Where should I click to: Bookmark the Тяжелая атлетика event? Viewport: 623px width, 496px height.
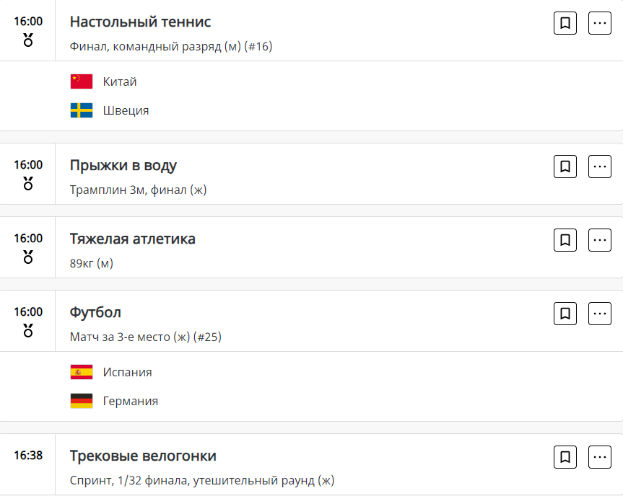click(565, 240)
